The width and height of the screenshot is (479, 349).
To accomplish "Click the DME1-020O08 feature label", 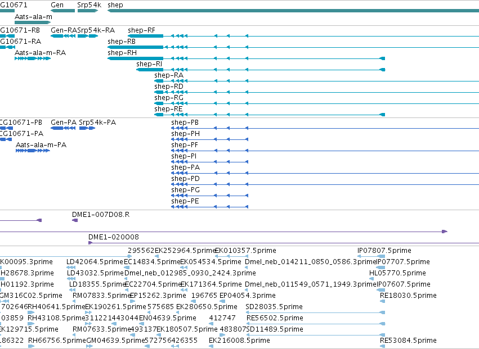I will (x=114, y=237).
